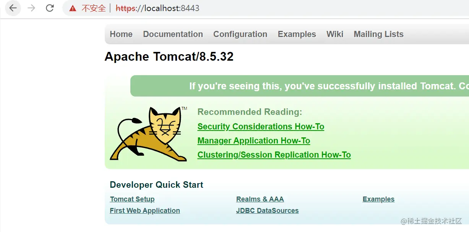Click the Developer Quick Start heading

coord(156,185)
